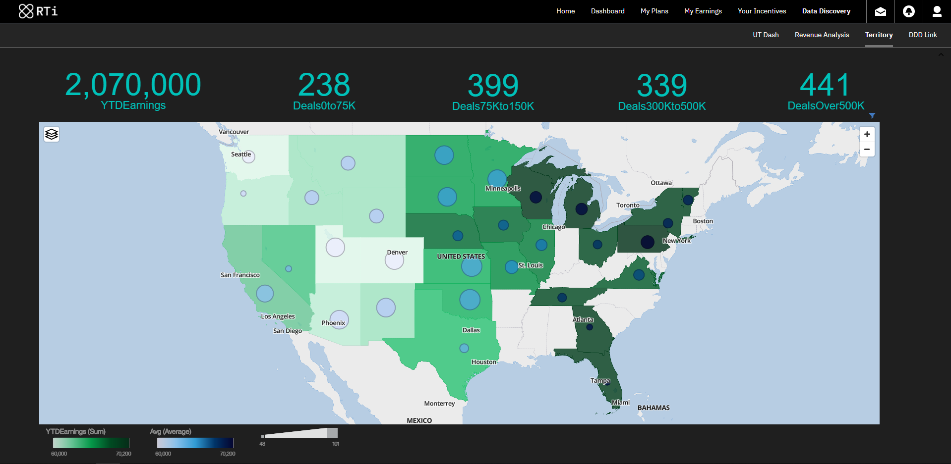The image size is (951, 464).
Task: Switch to the Revenue Analysis tab
Action: pos(822,35)
